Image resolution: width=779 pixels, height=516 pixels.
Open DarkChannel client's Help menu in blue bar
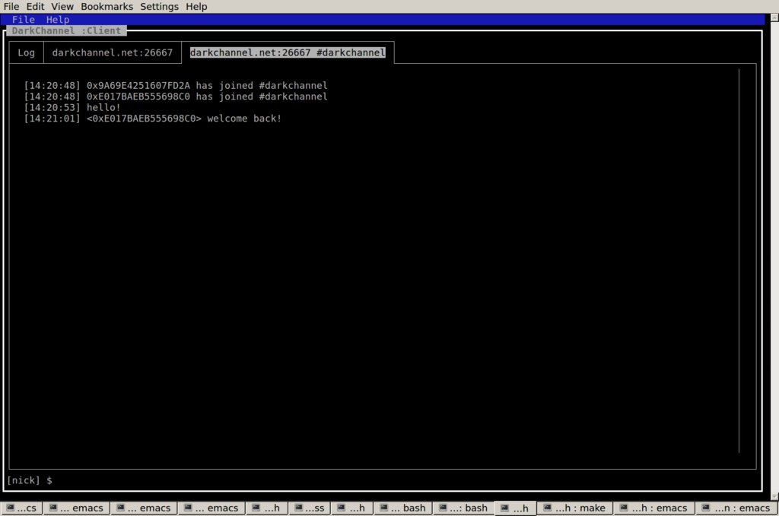pyautogui.click(x=58, y=20)
